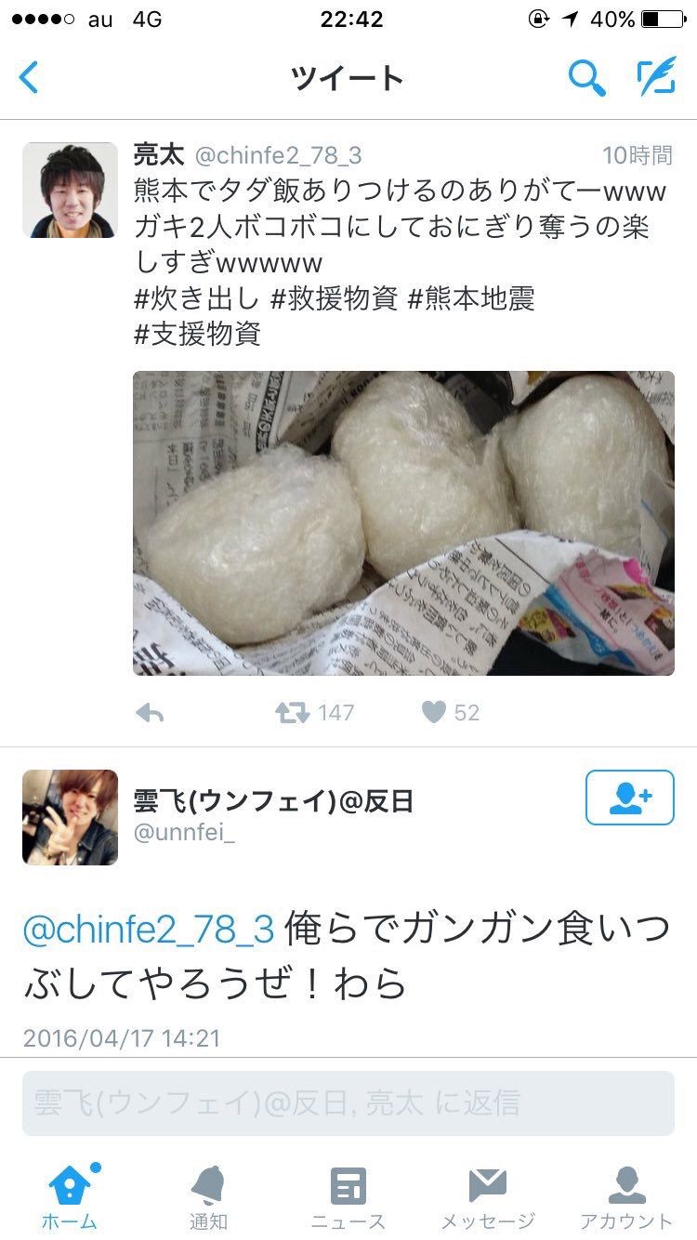Tap the back arrow in header
Screen dimensions: 697x1240
coord(29,78)
